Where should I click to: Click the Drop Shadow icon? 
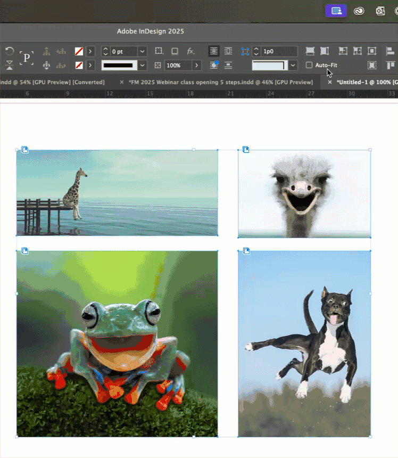[175, 52]
